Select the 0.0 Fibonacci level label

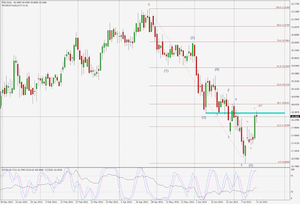click(x=284, y=162)
